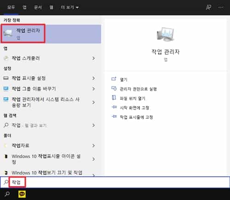Choose 관리자 권한으로 실행
This screenshot has height=200, width=230.
tap(138, 89)
